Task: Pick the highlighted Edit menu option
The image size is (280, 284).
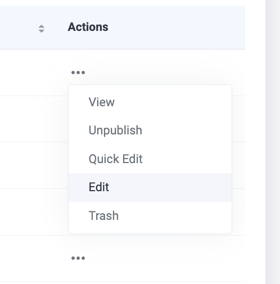Action: 150,187
